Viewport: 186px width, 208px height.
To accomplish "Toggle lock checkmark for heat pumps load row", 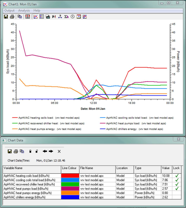I will click(177, 189).
